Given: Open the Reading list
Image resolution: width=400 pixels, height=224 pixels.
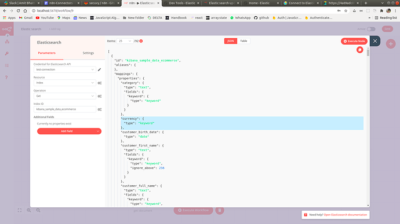Looking at the screenshot, I should click(x=386, y=18).
